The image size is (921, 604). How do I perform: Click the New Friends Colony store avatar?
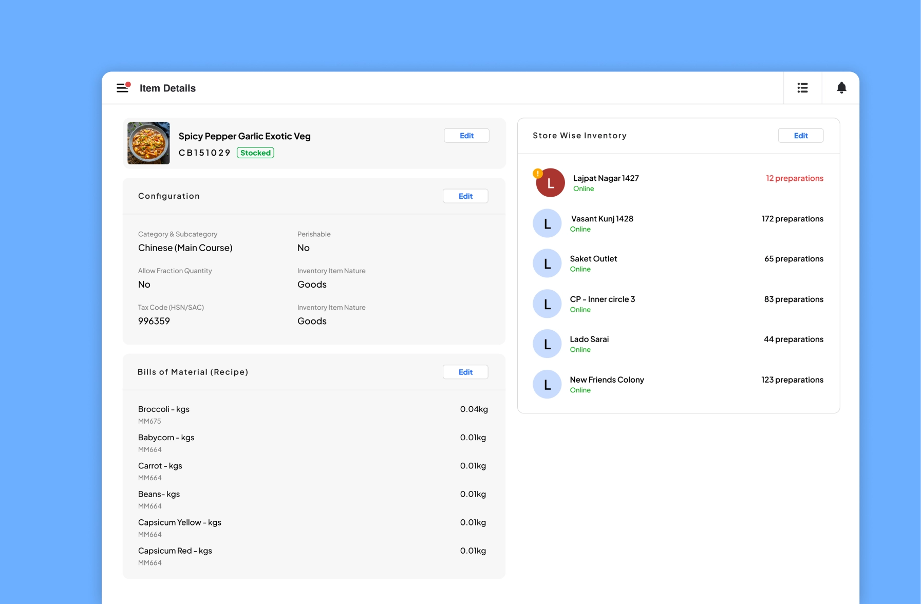[547, 385]
